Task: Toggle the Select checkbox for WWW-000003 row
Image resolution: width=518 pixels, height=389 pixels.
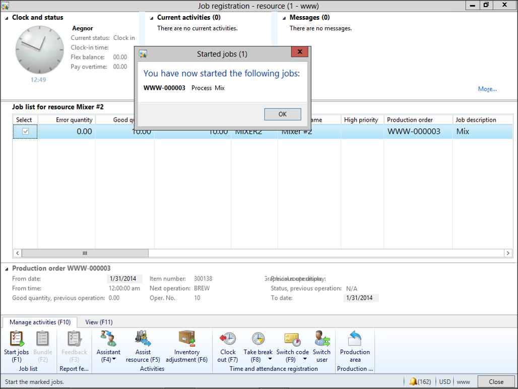Action: coord(25,132)
